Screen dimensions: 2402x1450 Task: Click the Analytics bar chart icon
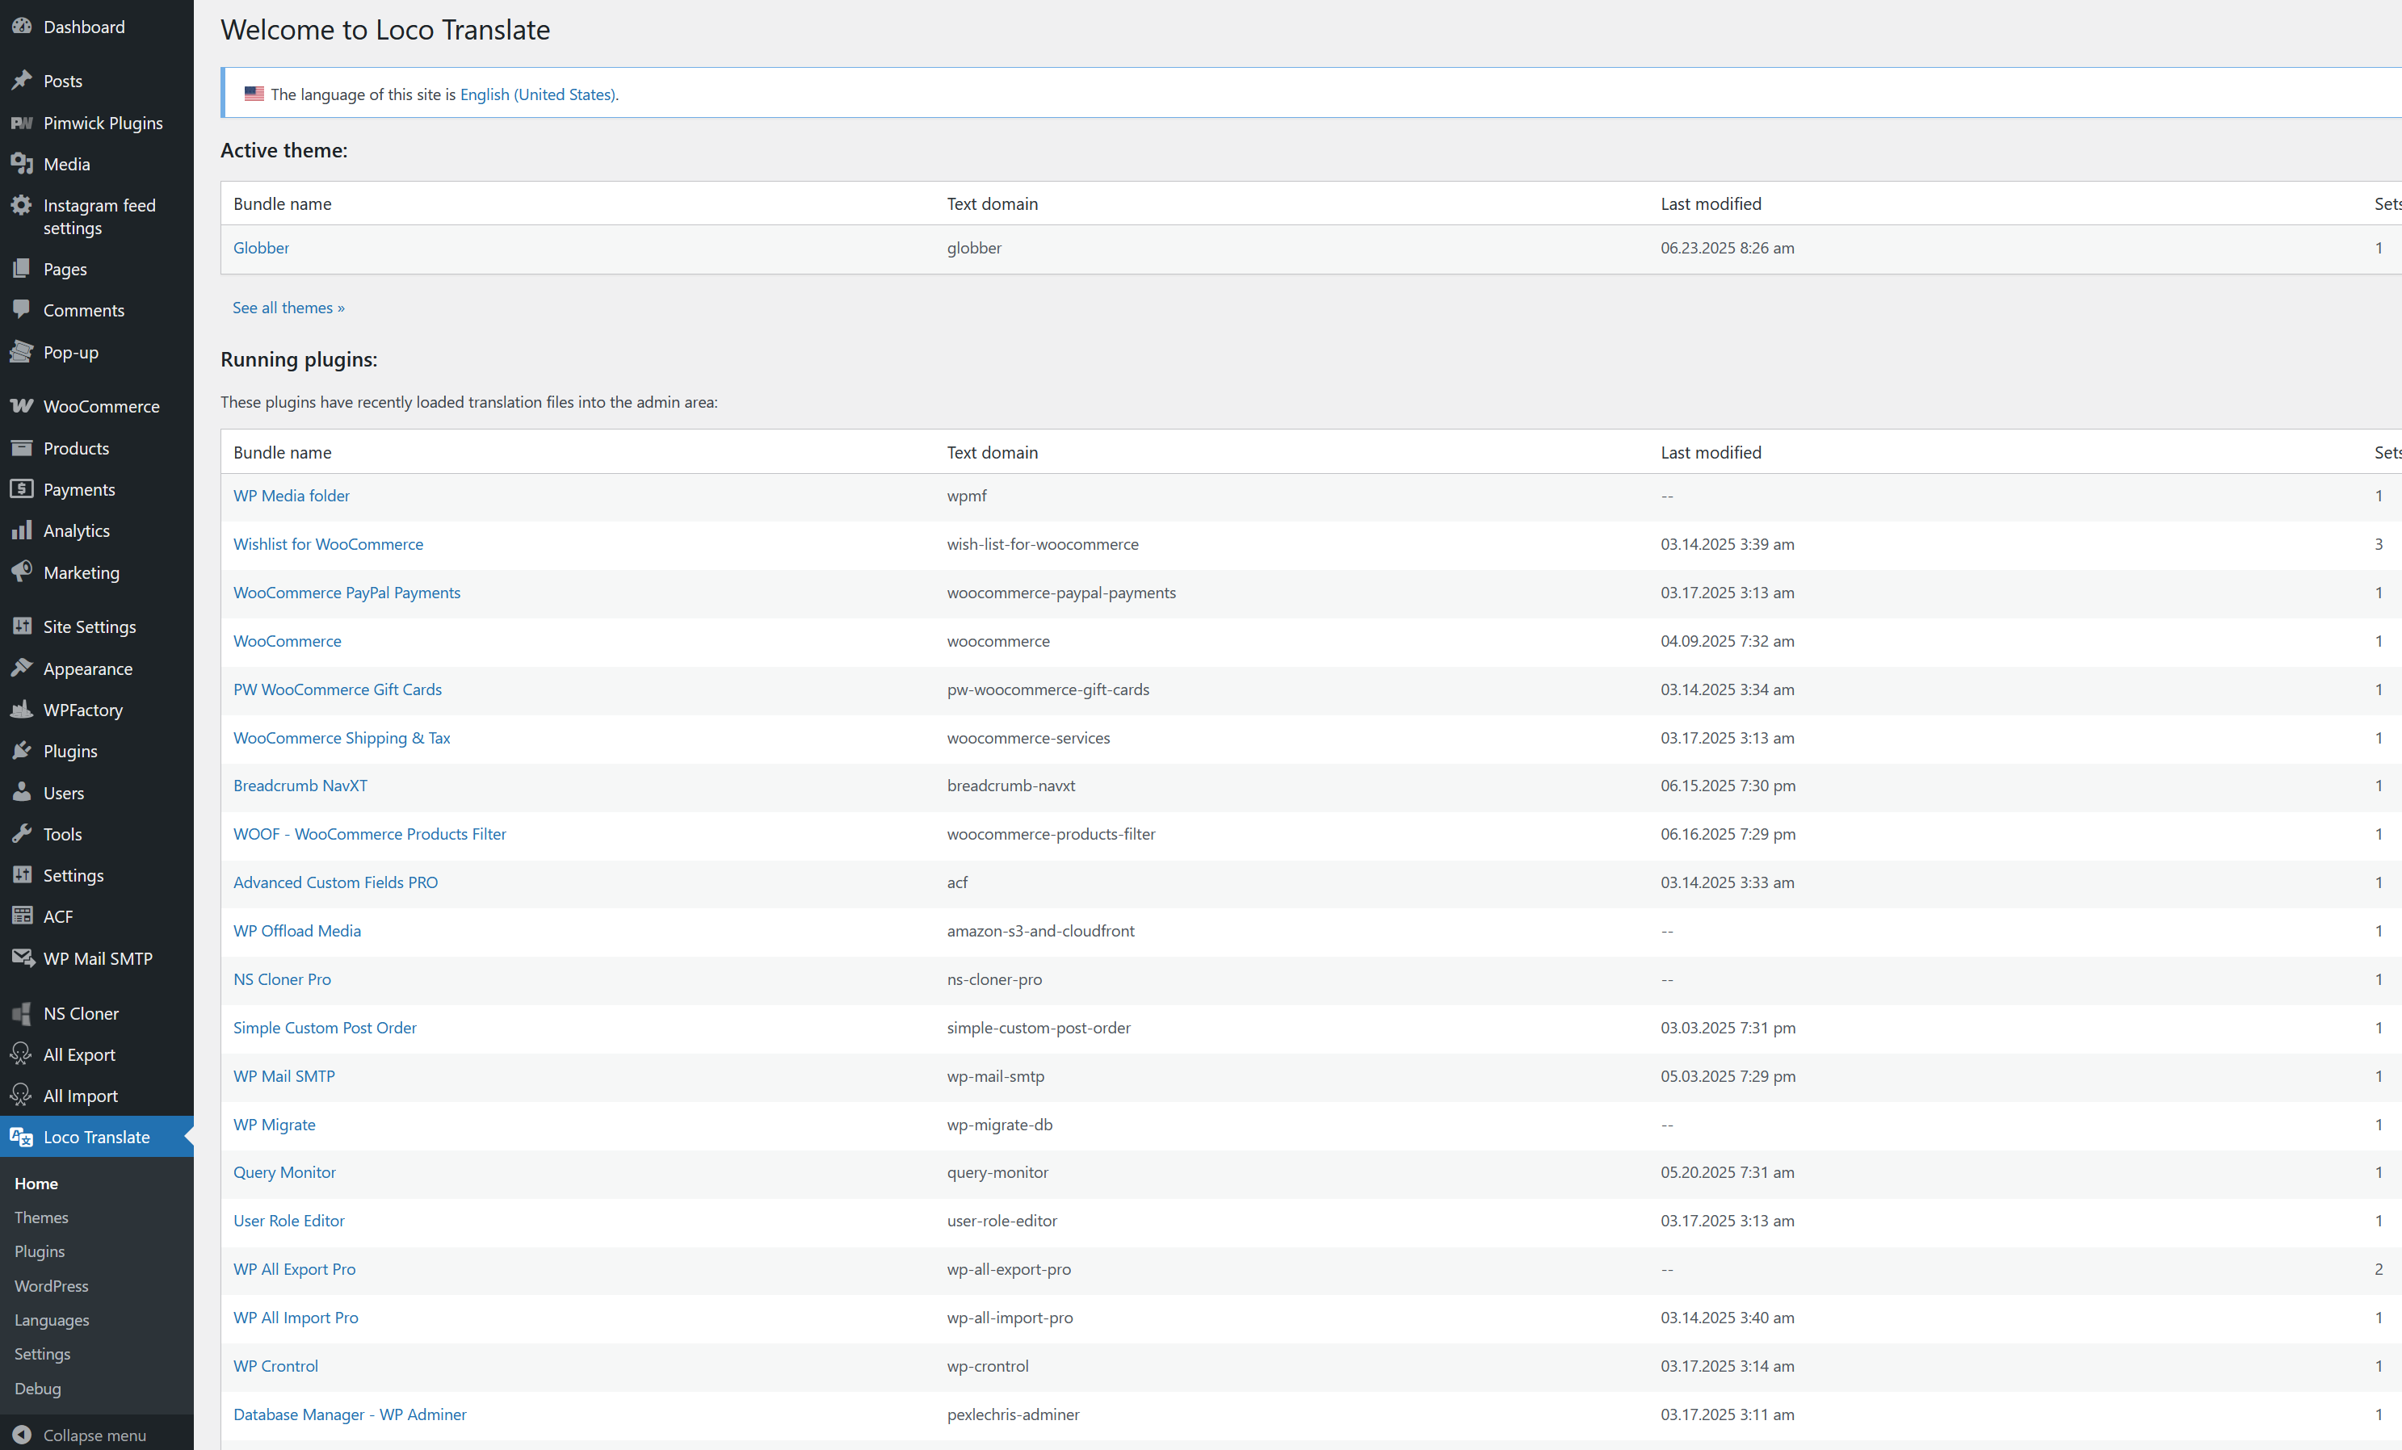pyautogui.click(x=22, y=530)
